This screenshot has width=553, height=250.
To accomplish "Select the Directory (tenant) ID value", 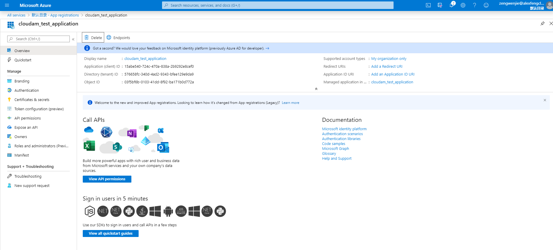I will tap(159, 74).
